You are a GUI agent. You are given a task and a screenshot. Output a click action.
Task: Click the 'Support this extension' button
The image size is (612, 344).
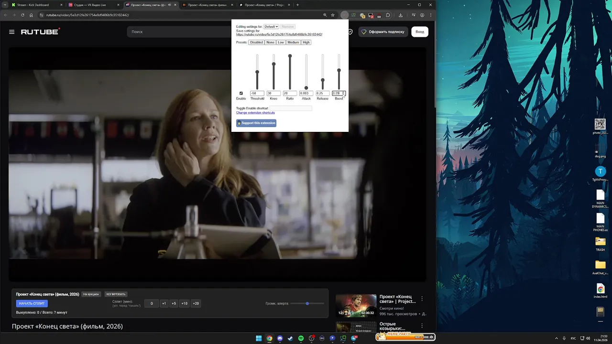click(x=256, y=123)
